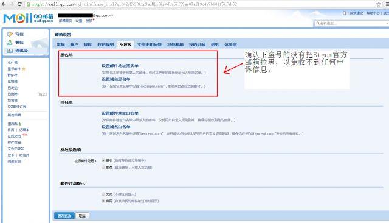The height and width of the screenshot is (223, 389).
Task: Open 设置域名白名单 link
Action: pyautogui.click(x=116, y=127)
